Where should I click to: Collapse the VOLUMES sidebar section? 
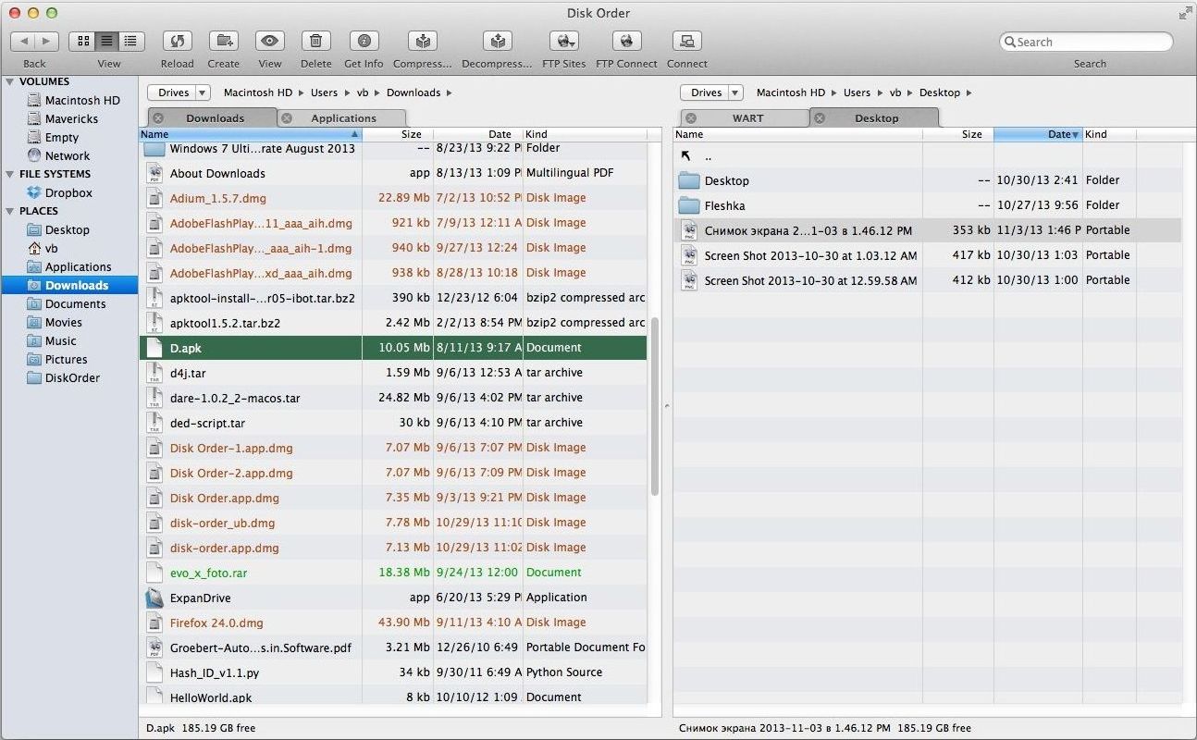pos(10,81)
